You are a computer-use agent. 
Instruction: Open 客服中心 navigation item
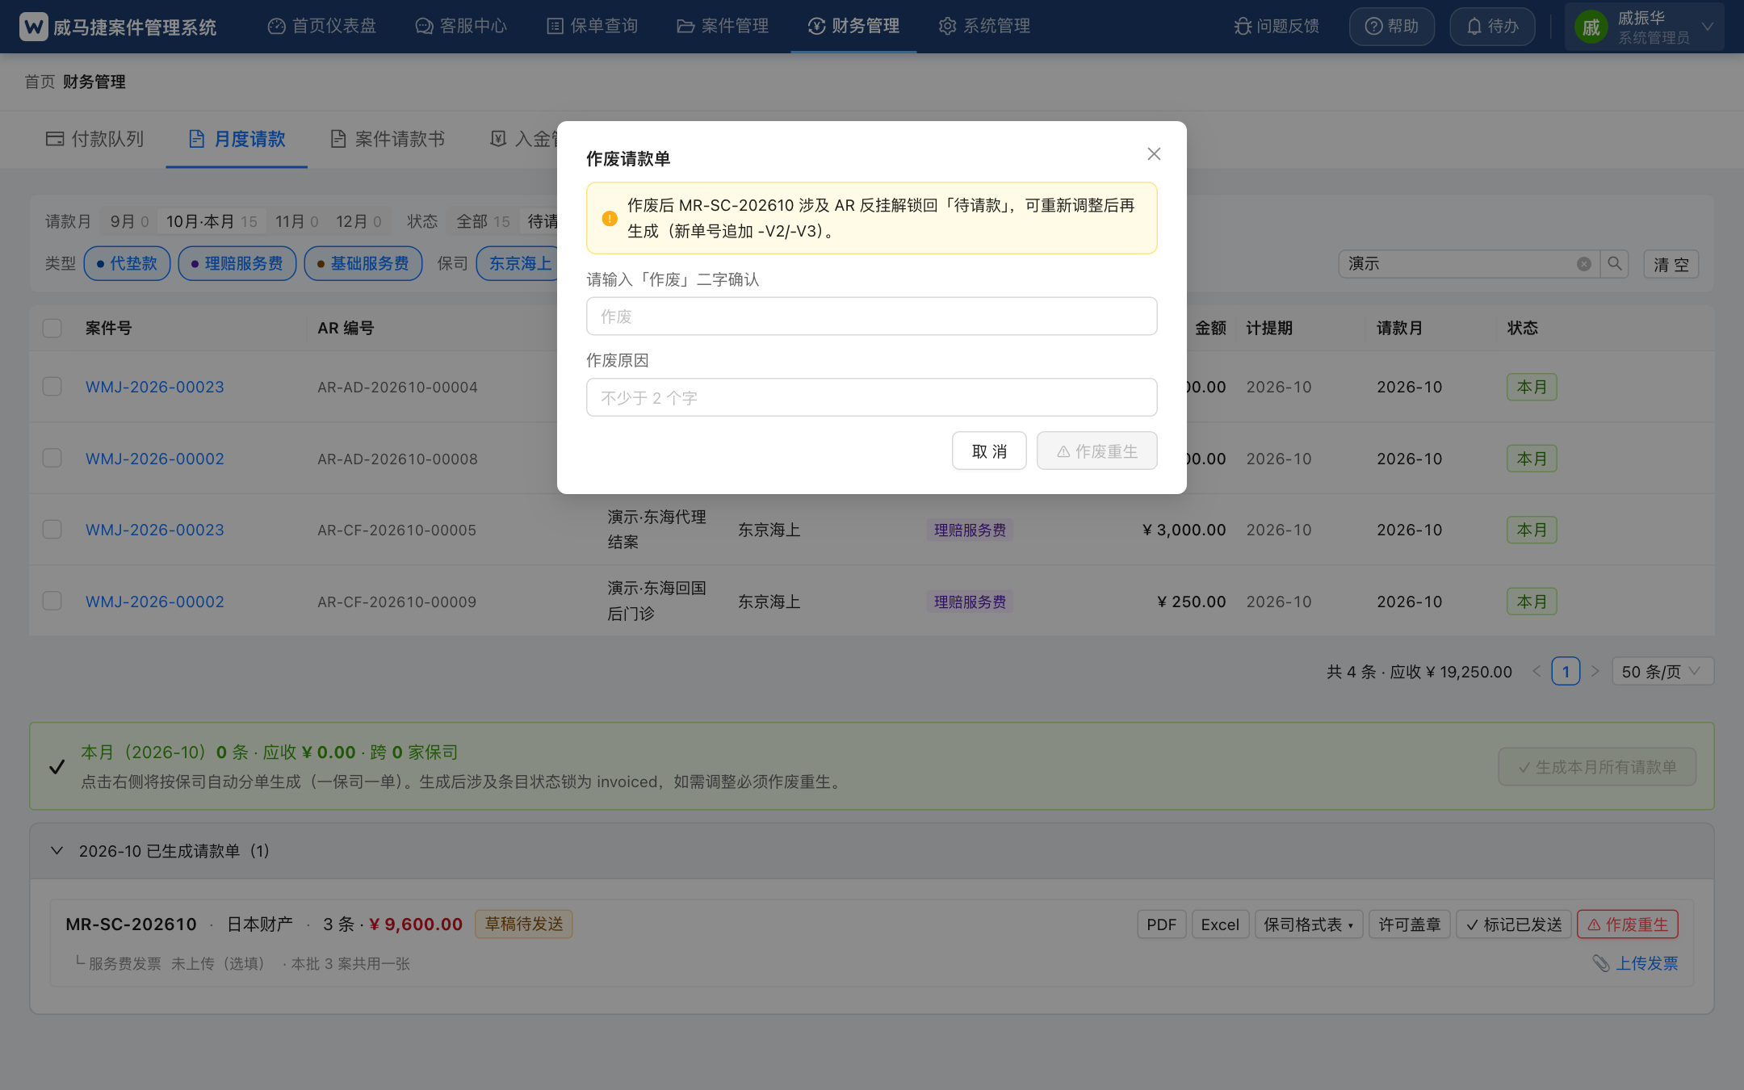pos(461,26)
